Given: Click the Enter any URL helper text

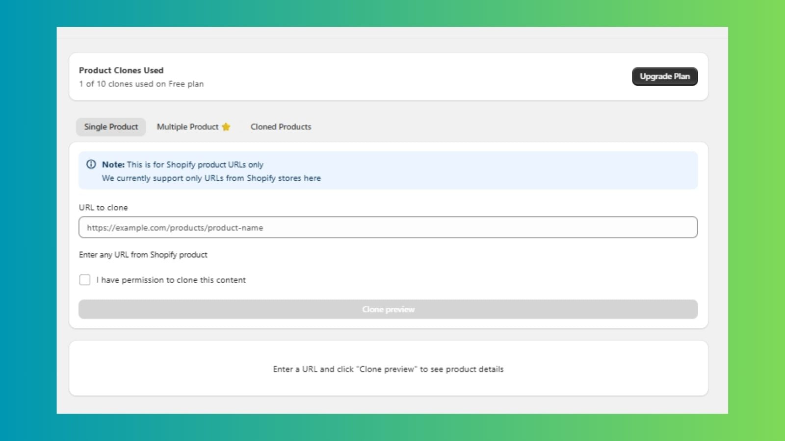Looking at the screenshot, I should coord(143,254).
